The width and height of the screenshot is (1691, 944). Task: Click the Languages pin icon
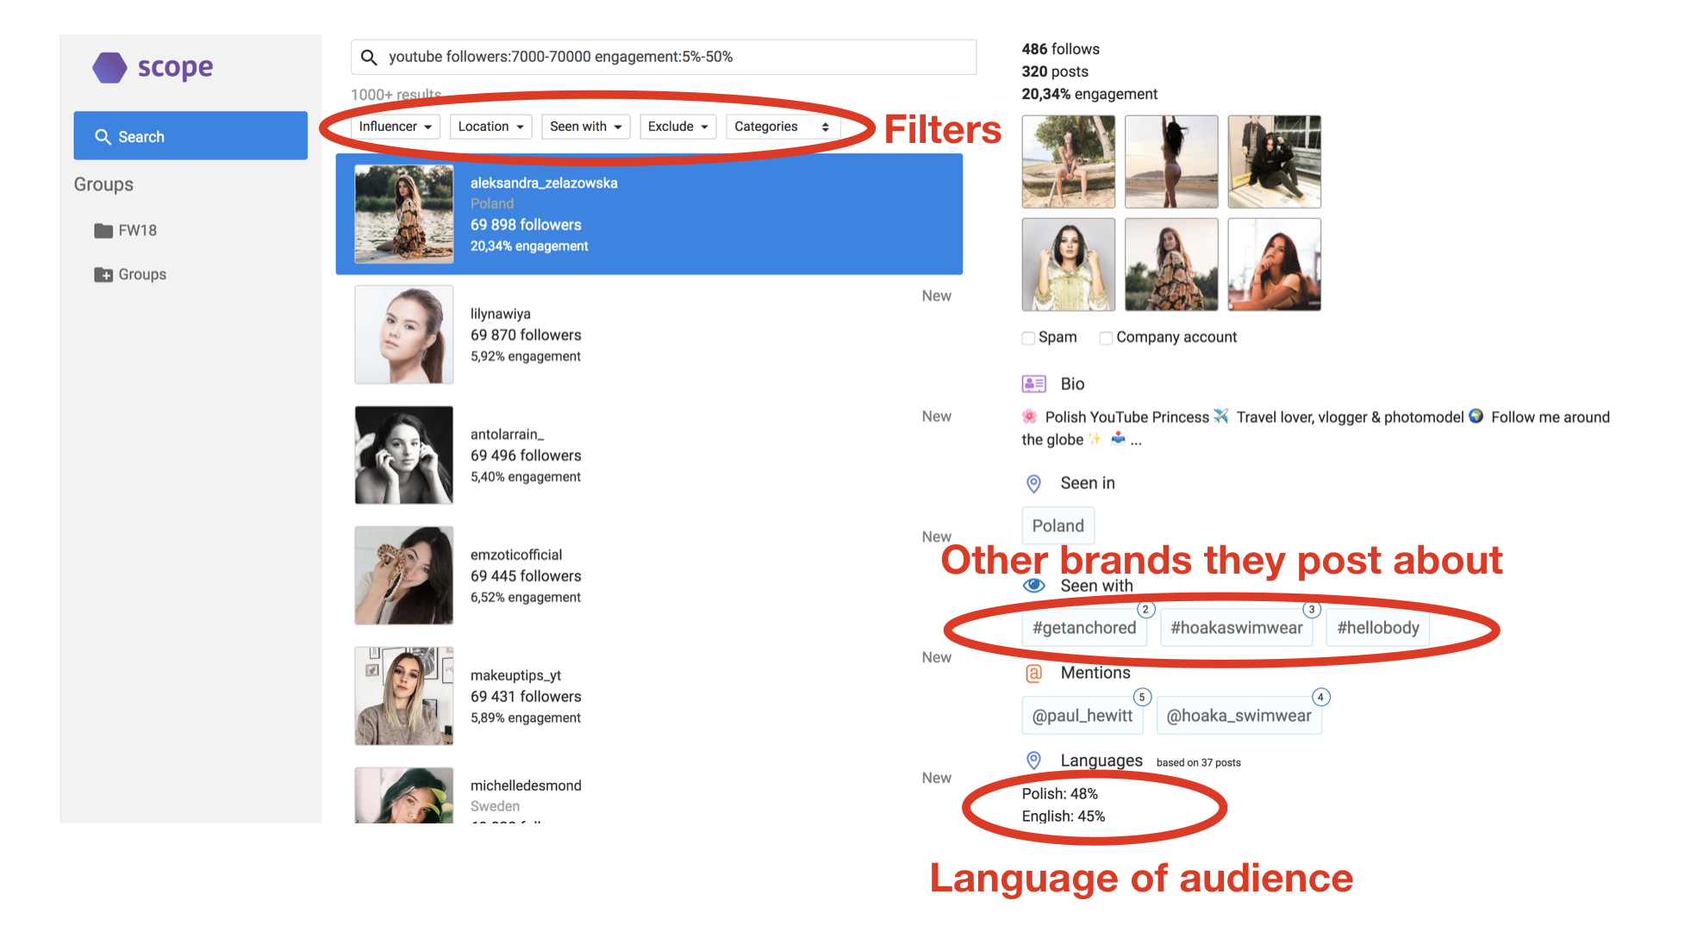[1033, 761]
